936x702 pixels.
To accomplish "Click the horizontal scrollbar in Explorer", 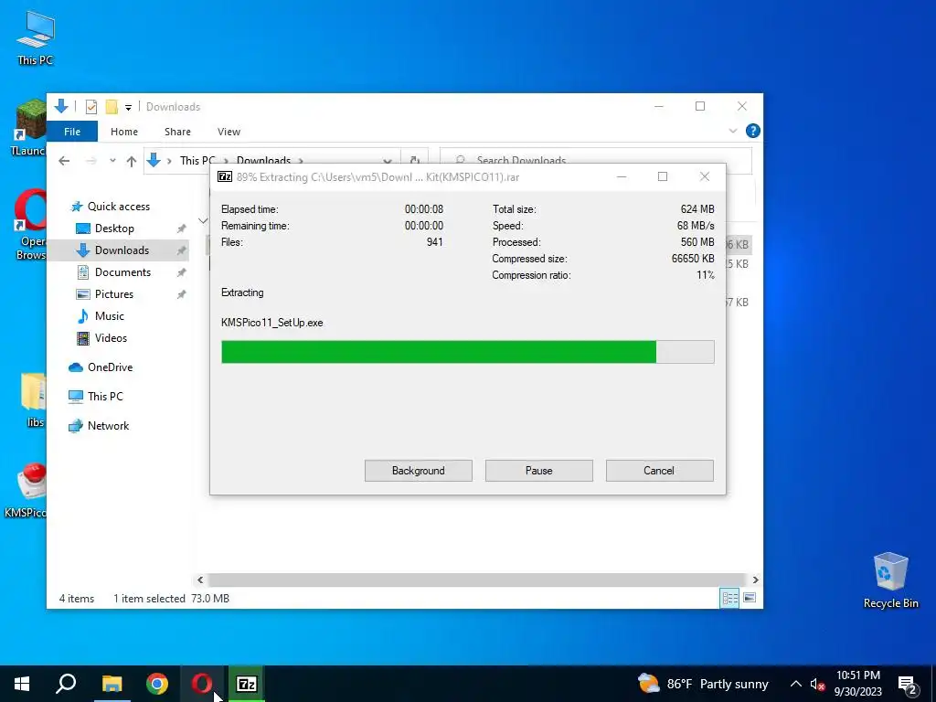I will pyautogui.click(x=477, y=580).
